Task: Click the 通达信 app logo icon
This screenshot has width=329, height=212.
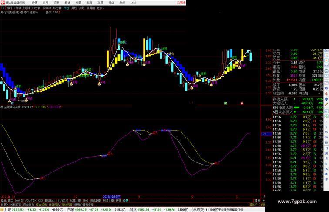Action: click(3, 3)
